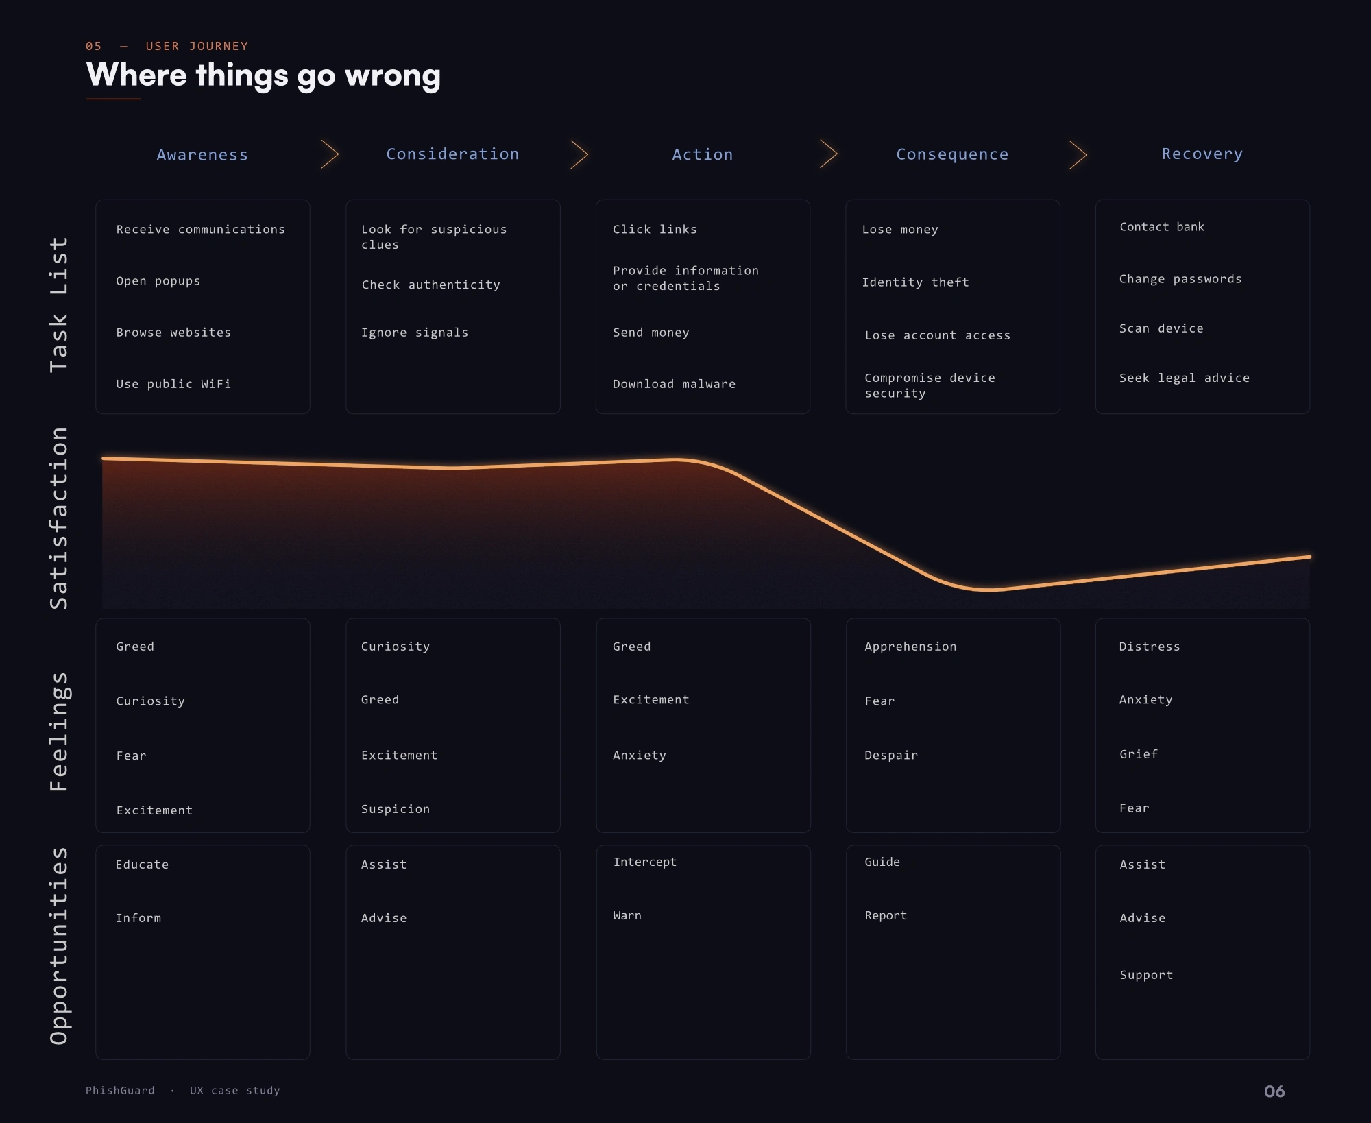Image resolution: width=1371 pixels, height=1123 pixels.
Task: Click the 'Check authenticity' task item
Action: (x=430, y=285)
